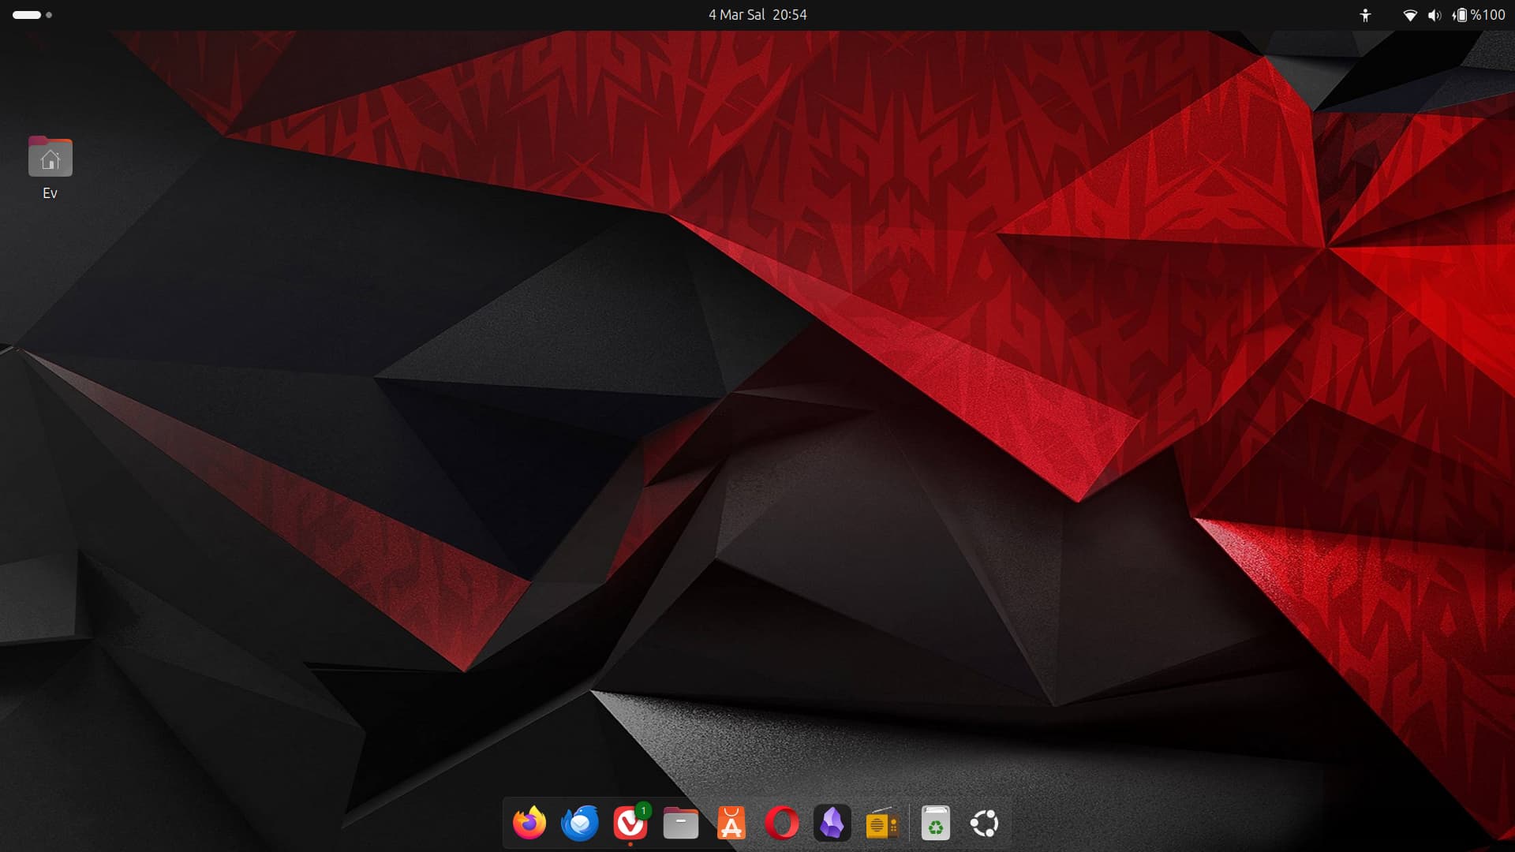Open Thunderbird mail client

click(580, 824)
